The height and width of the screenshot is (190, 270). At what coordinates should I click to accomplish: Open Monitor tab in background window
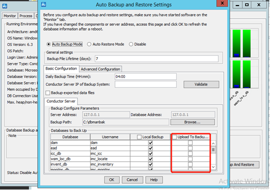point(10,16)
